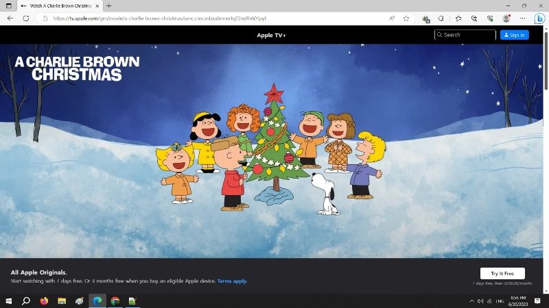Viewport: 549px width, 308px height.
Task: Open the Edge profile avatar
Action: (506, 18)
